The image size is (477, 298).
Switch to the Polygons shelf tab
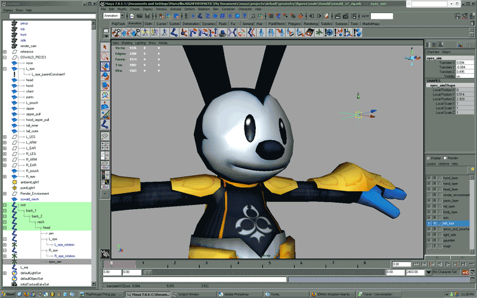294,23
